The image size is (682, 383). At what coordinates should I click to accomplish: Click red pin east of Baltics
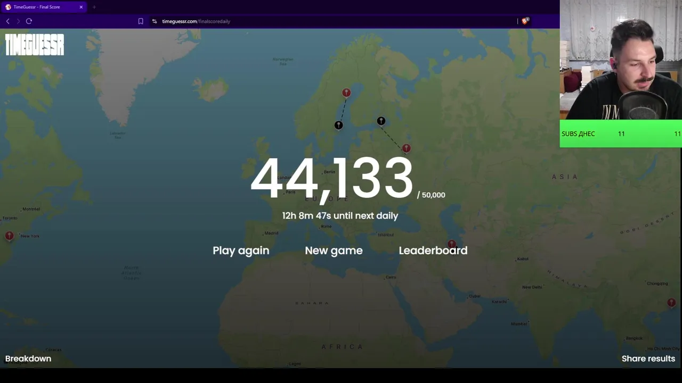[x=407, y=148]
